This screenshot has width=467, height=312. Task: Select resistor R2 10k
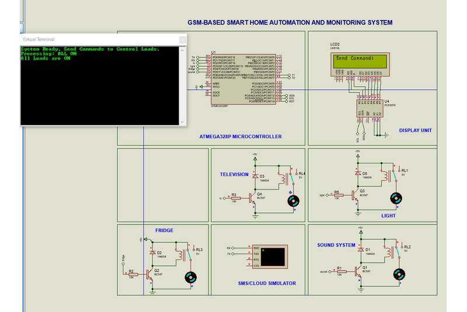coord(133,275)
